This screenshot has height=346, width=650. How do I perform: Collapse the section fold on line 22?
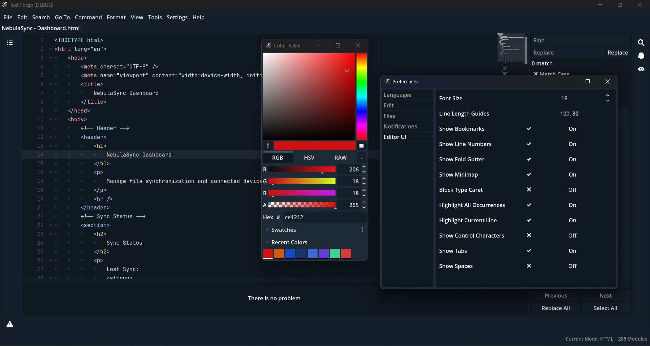50,225
